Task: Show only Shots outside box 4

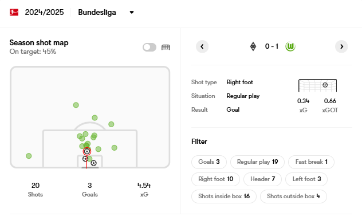Action: tap(293, 197)
